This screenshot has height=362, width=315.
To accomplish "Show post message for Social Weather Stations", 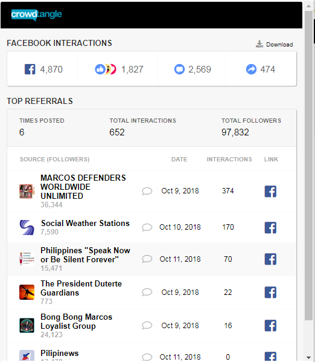I will pos(147,227).
